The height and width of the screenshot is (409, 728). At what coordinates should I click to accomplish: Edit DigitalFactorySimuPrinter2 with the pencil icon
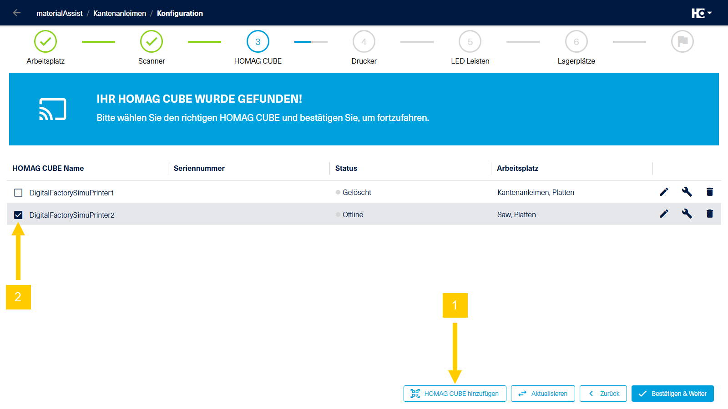(x=664, y=214)
